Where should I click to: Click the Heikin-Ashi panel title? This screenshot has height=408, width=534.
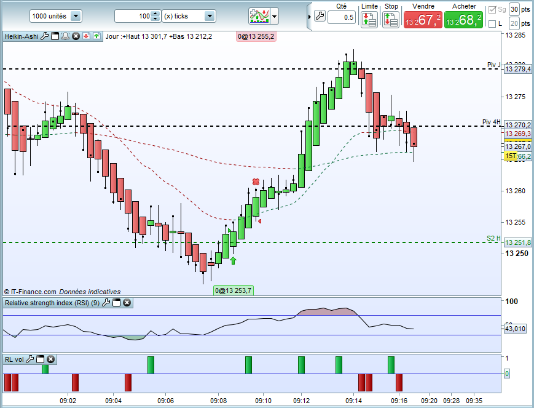[x=22, y=36]
